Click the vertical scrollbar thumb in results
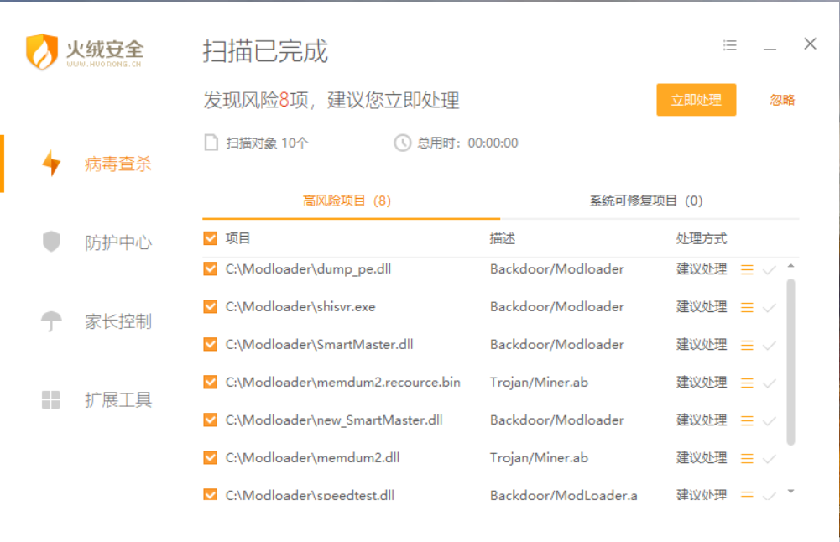Viewport: 840px width, 542px height. pyautogui.click(x=790, y=361)
